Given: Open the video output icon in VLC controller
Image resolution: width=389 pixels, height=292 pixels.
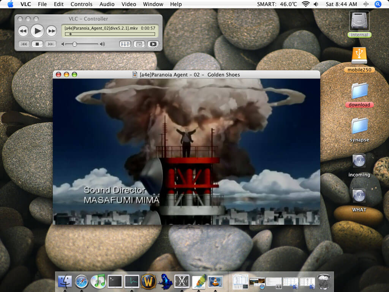Looking at the screenshot, I should [x=153, y=44].
